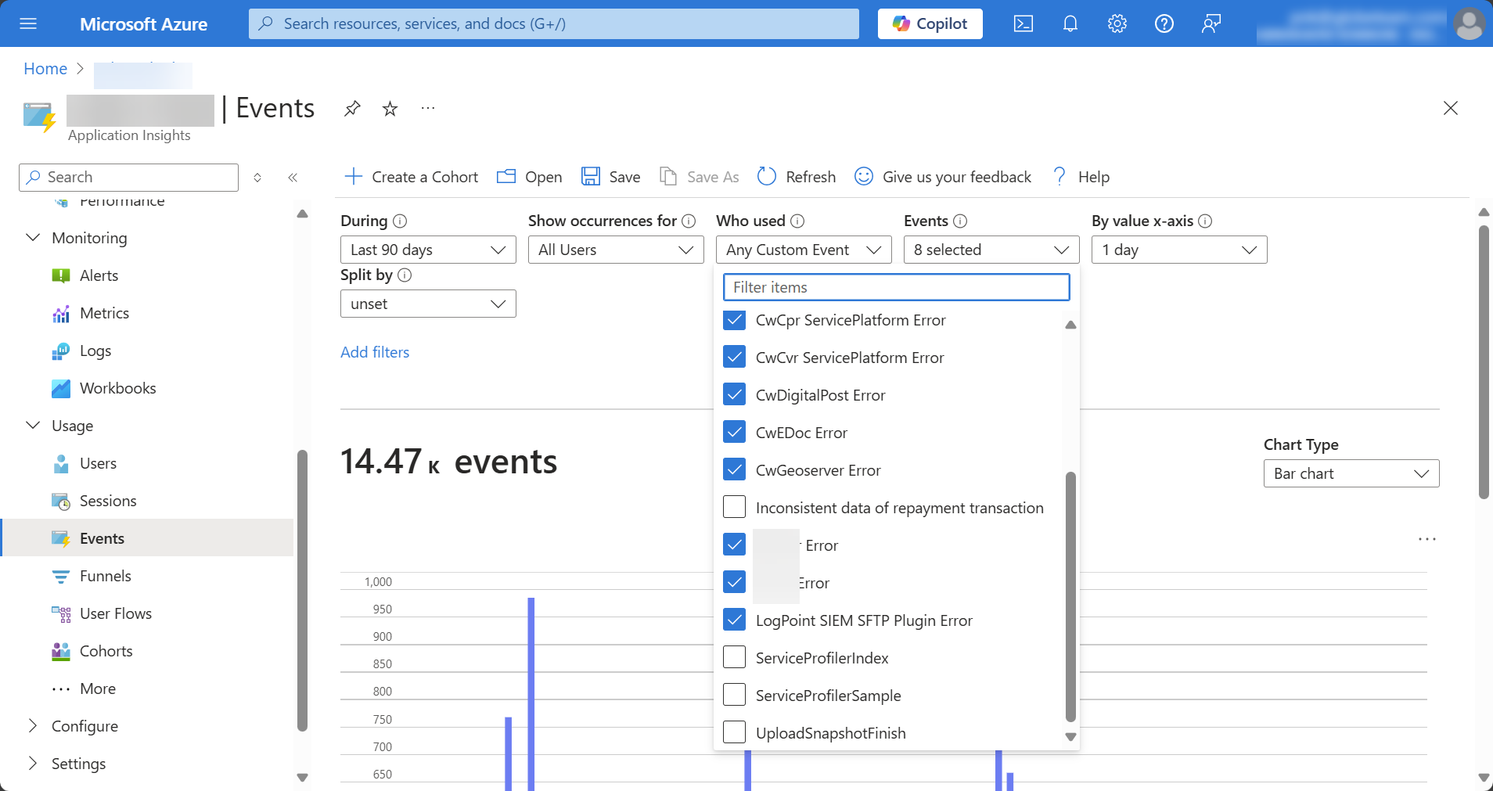The height and width of the screenshot is (791, 1493).
Task: Click the Create a Cohort button
Action: coord(412,177)
